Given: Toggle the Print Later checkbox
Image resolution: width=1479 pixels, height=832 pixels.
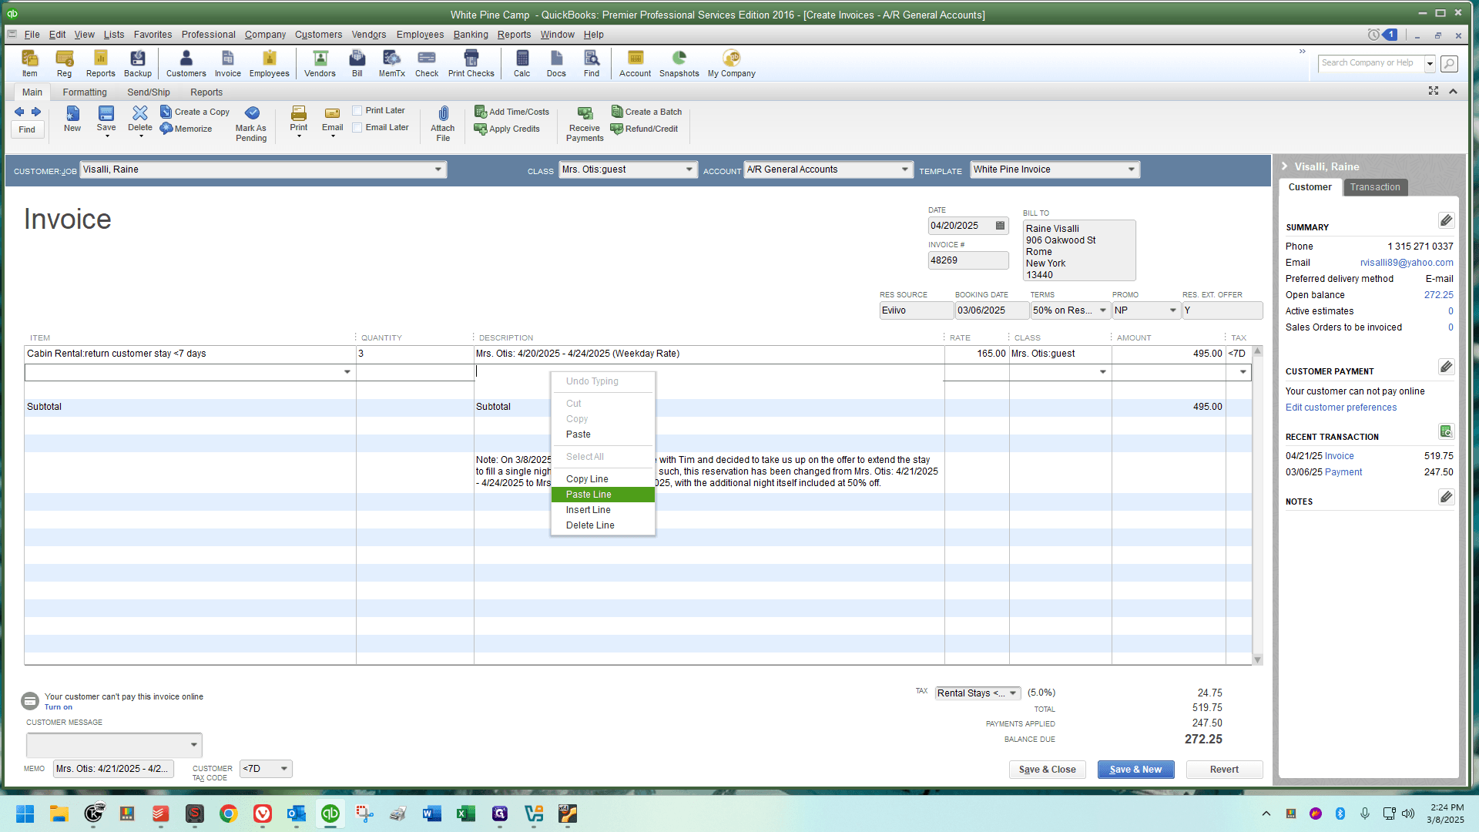Looking at the screenshot, I should click(x=357, y=111).
